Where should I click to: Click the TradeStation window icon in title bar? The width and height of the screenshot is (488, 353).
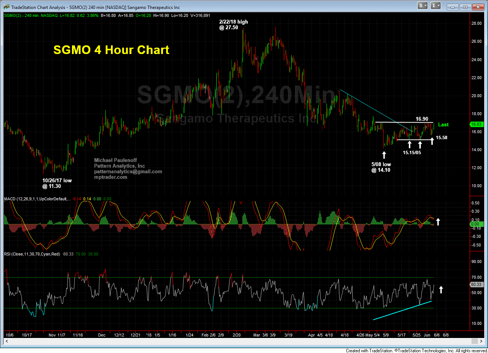click(6, 7)
